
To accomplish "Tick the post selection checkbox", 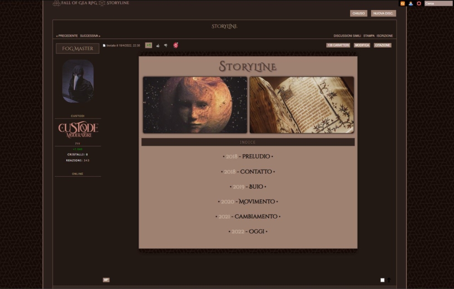I will 382,280.
